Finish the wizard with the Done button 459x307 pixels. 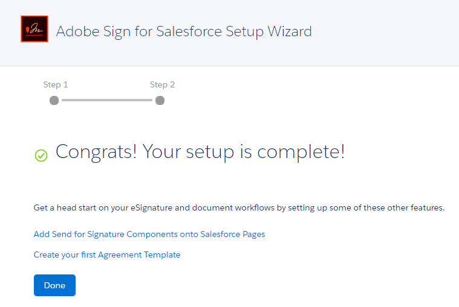[54, 285]
